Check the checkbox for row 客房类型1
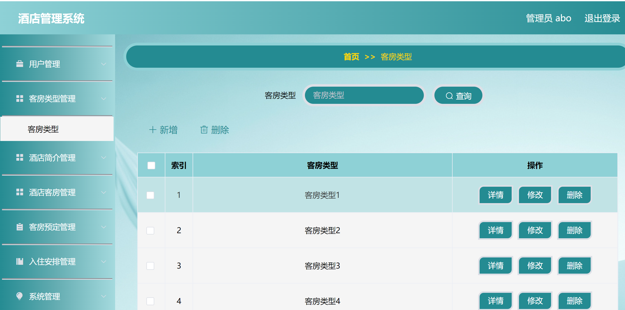Image resolution: width=625 pixels, height=310 pixels. [x=150, y=195]
